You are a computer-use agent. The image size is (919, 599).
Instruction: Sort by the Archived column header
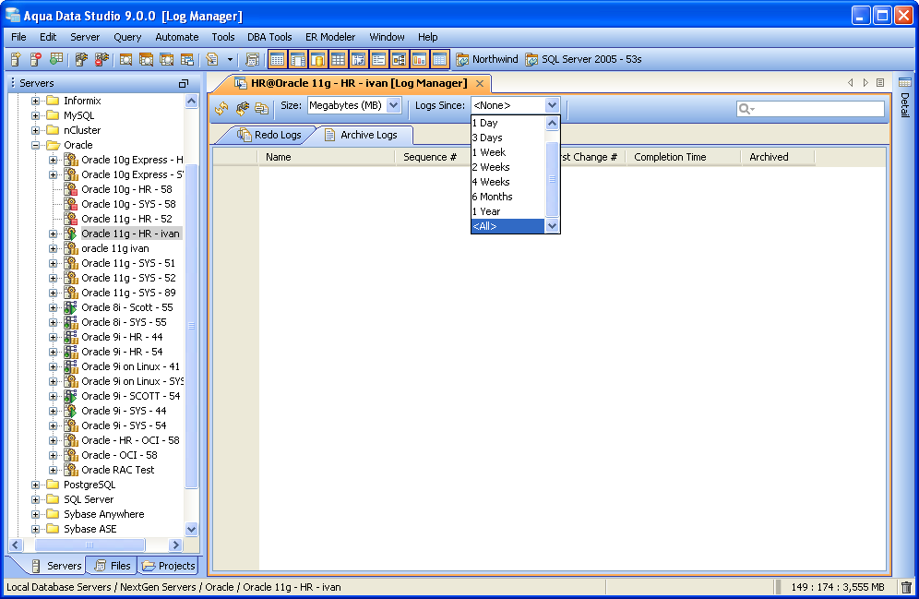point(779,157)
